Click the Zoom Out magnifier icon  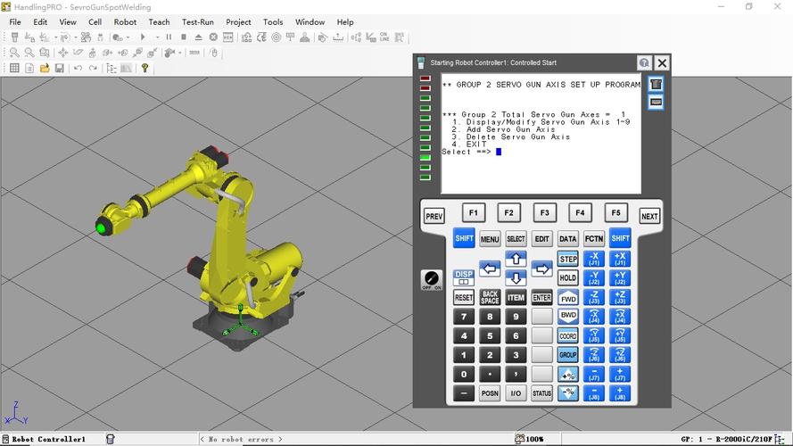(29, 53)
